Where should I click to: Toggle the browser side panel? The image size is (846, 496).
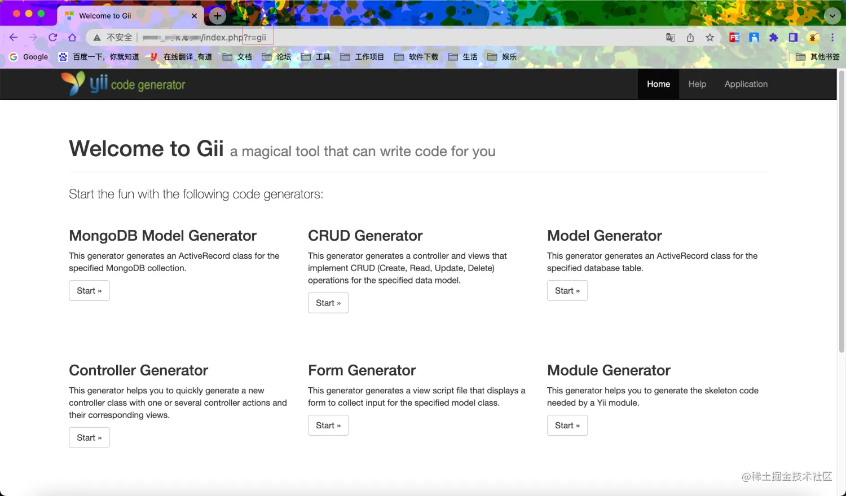(793, 38)
